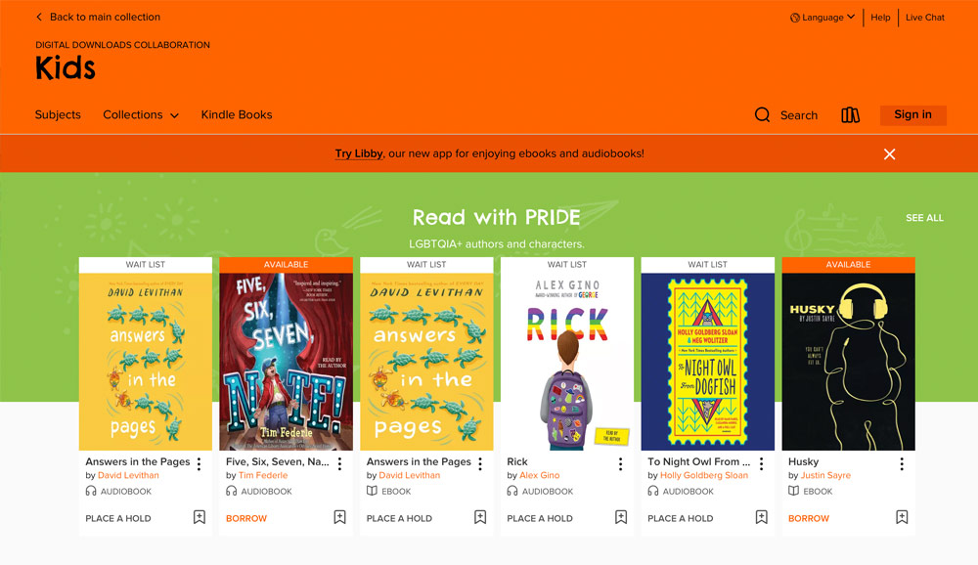Open Kindle Books section
This screenshot has height=565, width=978.
[x=237, y=115]
